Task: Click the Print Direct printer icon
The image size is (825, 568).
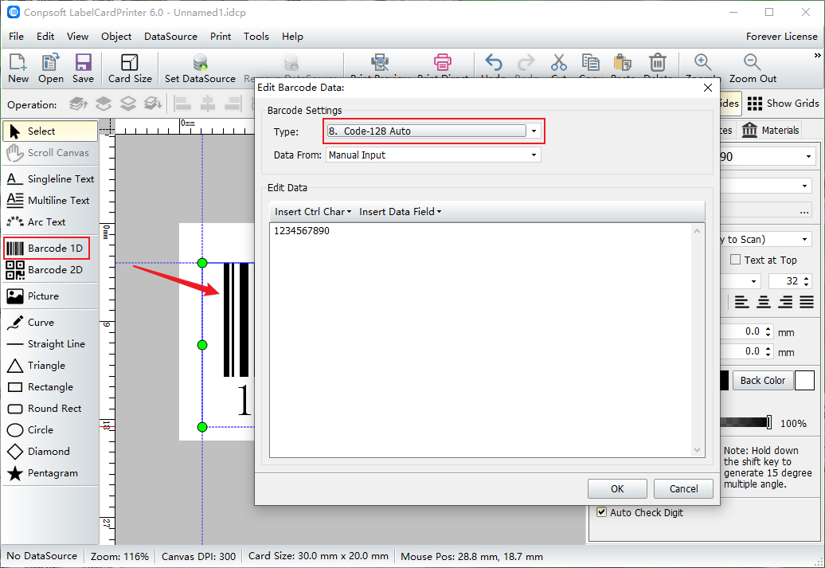Action: [x=443, y=63]
